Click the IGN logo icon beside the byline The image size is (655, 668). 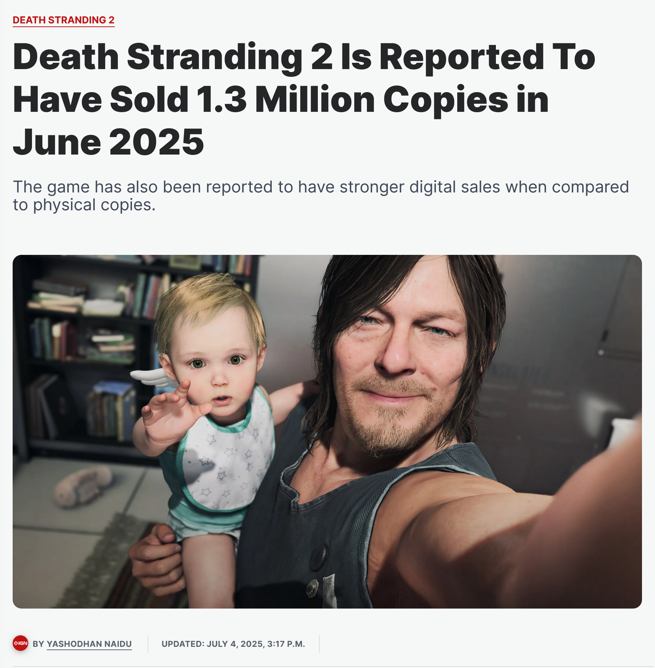20,643
